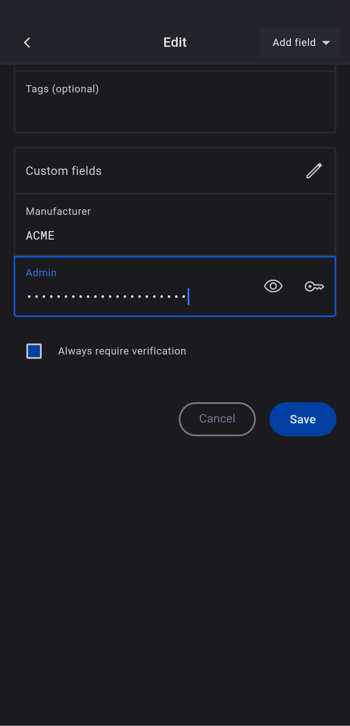This screenshot has height=726, width=350.
Task: Show the hidden Admin value with the eye icon
Action: click(273, 286)
